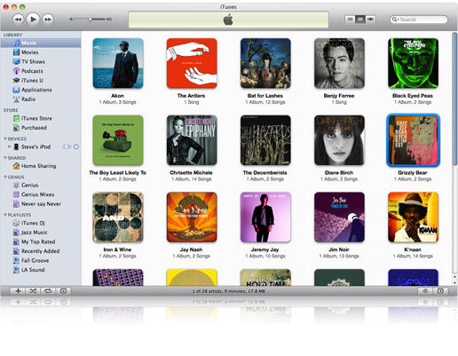Open the Genius Mixes icon
The height and width of the screenshot is (356, 458).
tap(17, 194)
